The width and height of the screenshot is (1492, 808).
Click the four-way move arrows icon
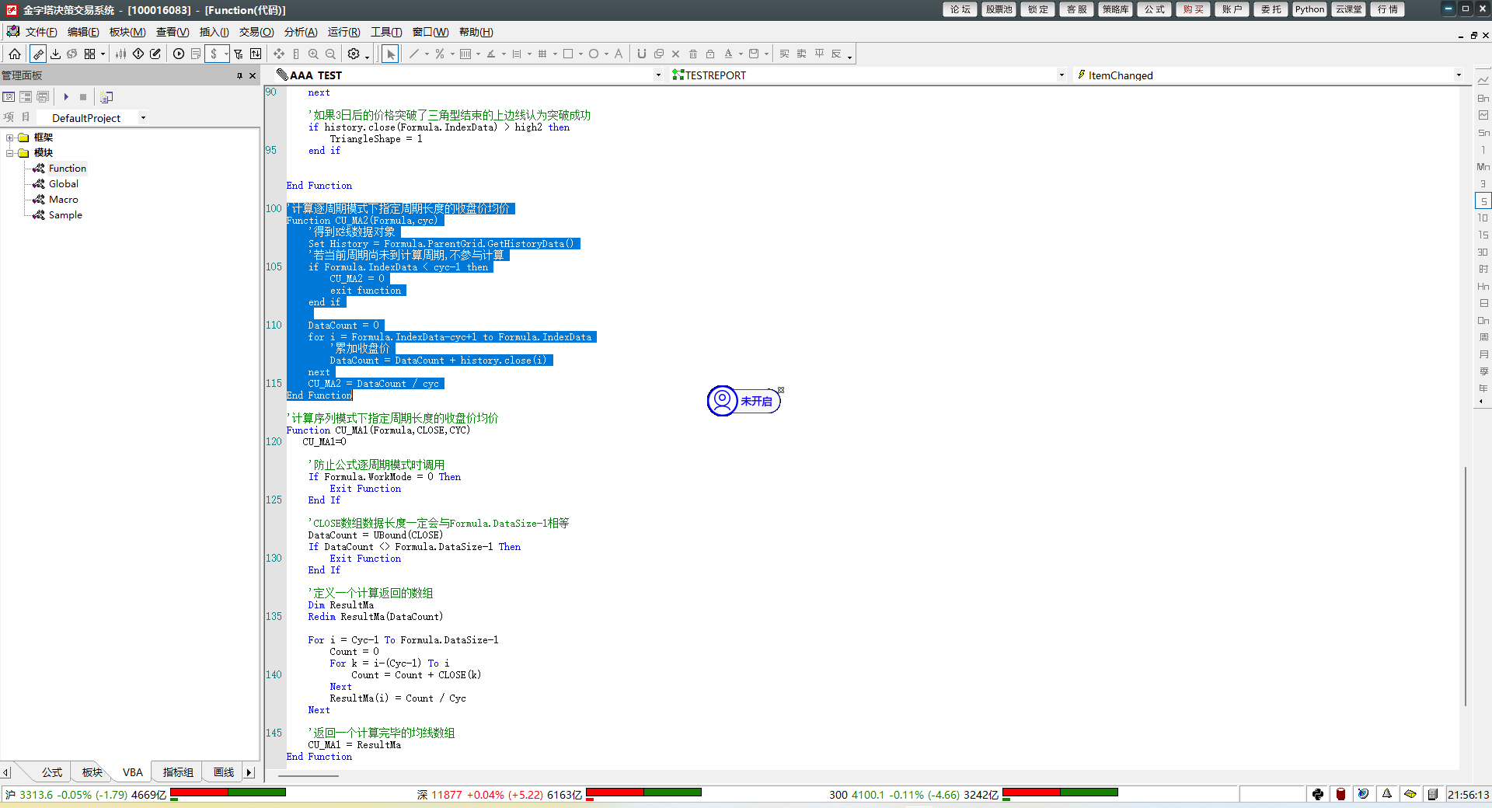(279, 54)
